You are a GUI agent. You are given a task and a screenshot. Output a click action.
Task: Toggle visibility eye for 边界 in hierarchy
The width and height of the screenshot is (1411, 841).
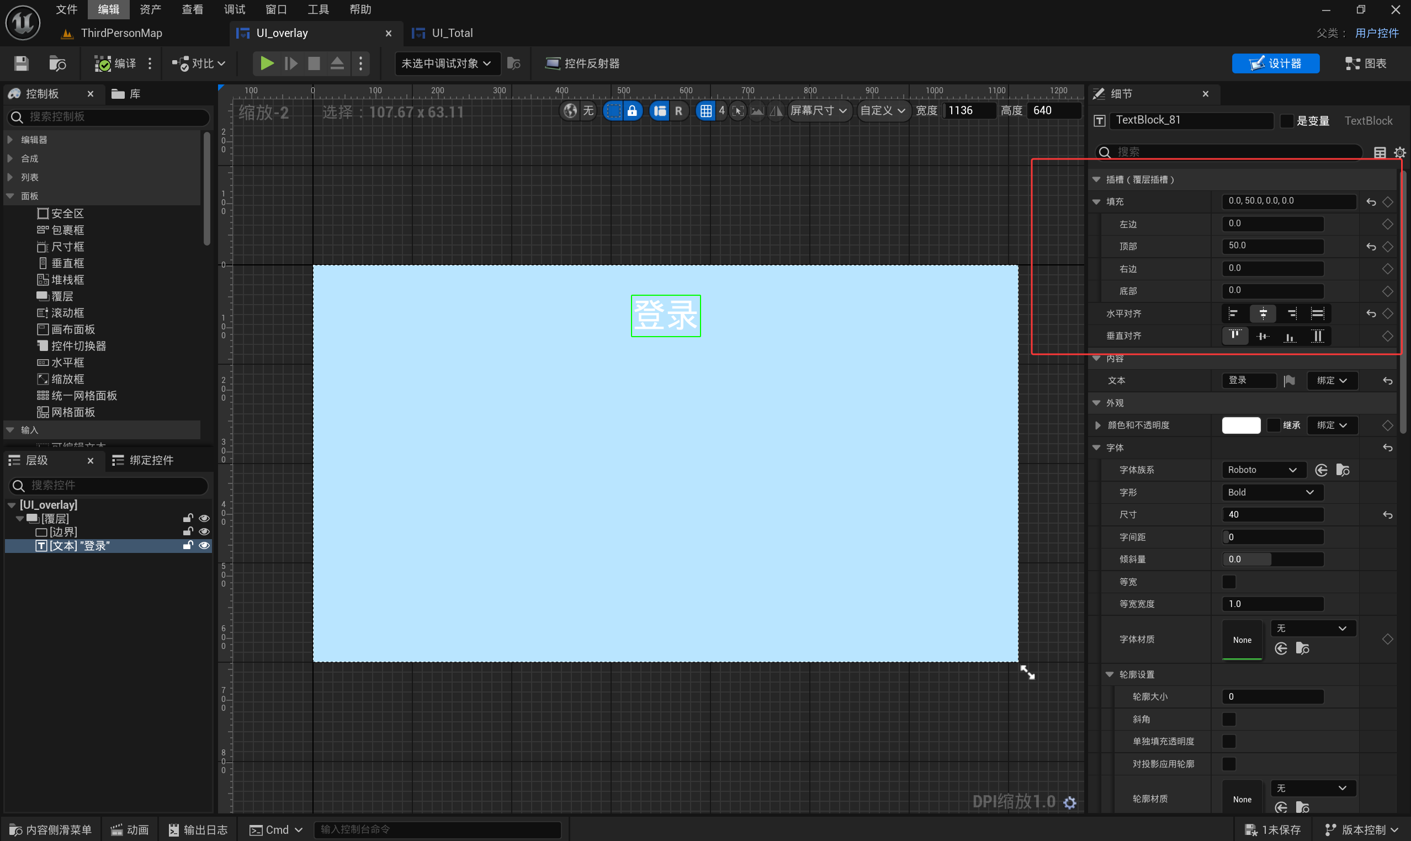point(204,531)
